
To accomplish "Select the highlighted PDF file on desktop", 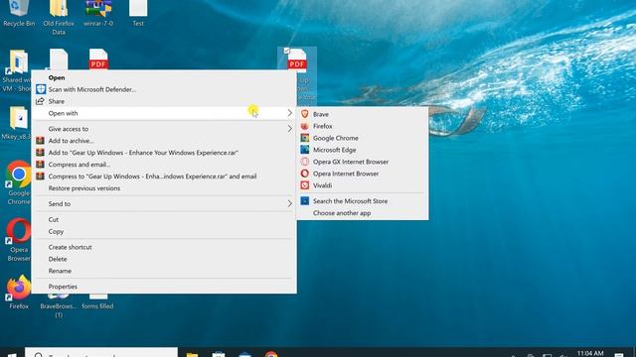I will point(297,60).
